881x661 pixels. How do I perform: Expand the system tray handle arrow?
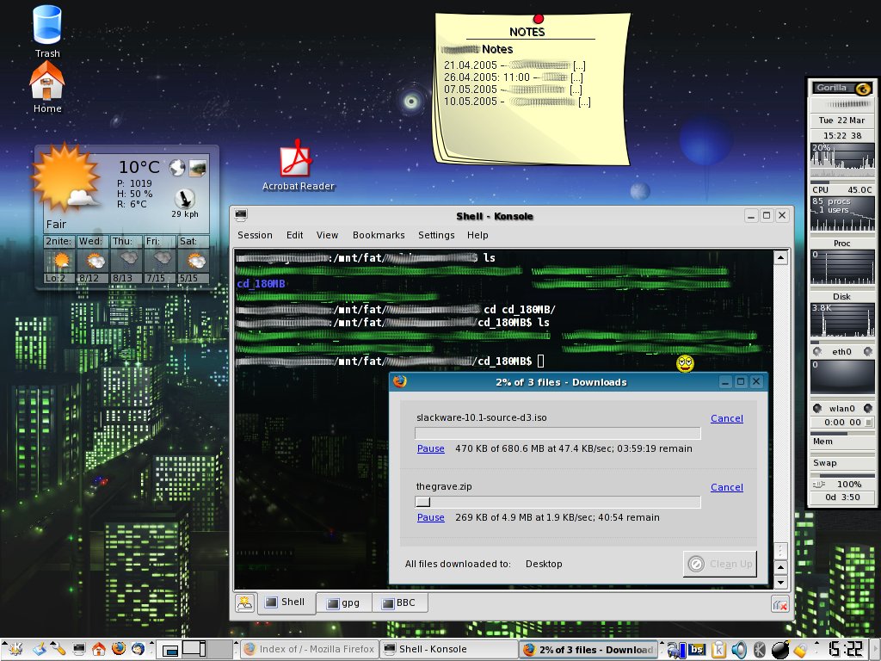662,644
